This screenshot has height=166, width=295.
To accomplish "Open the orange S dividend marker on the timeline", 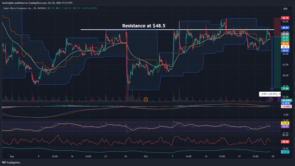I will point(146,99).
